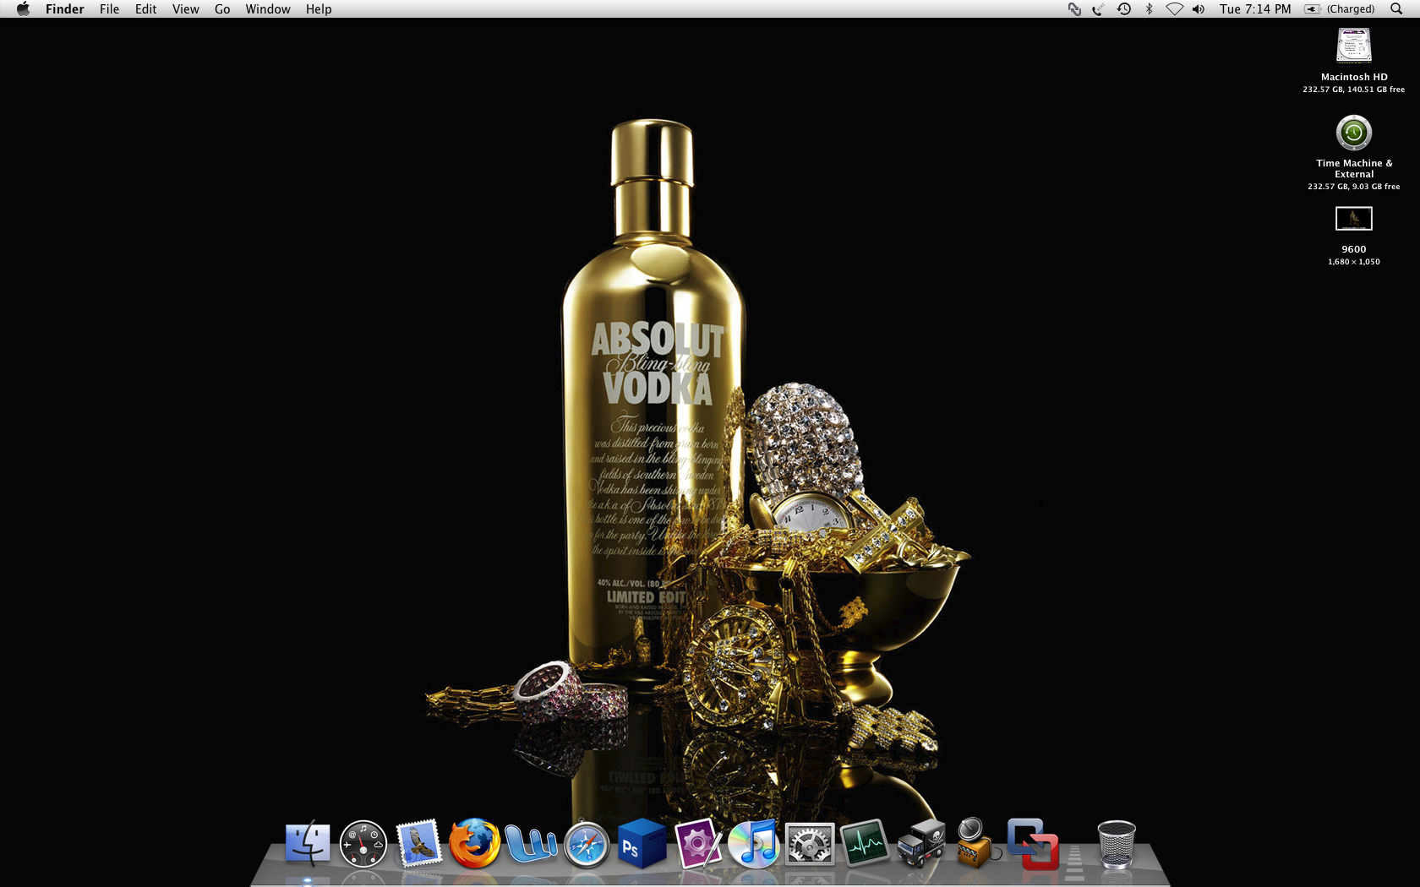Click the phone modem status icon

pyautogui.click(x=1098, y=9)
